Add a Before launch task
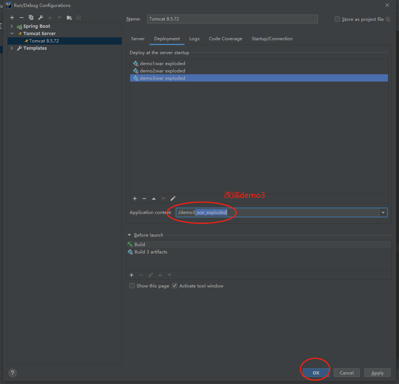The width and height of the screenshot is (399, 384). pyautogui.click(x=132, y=275)
